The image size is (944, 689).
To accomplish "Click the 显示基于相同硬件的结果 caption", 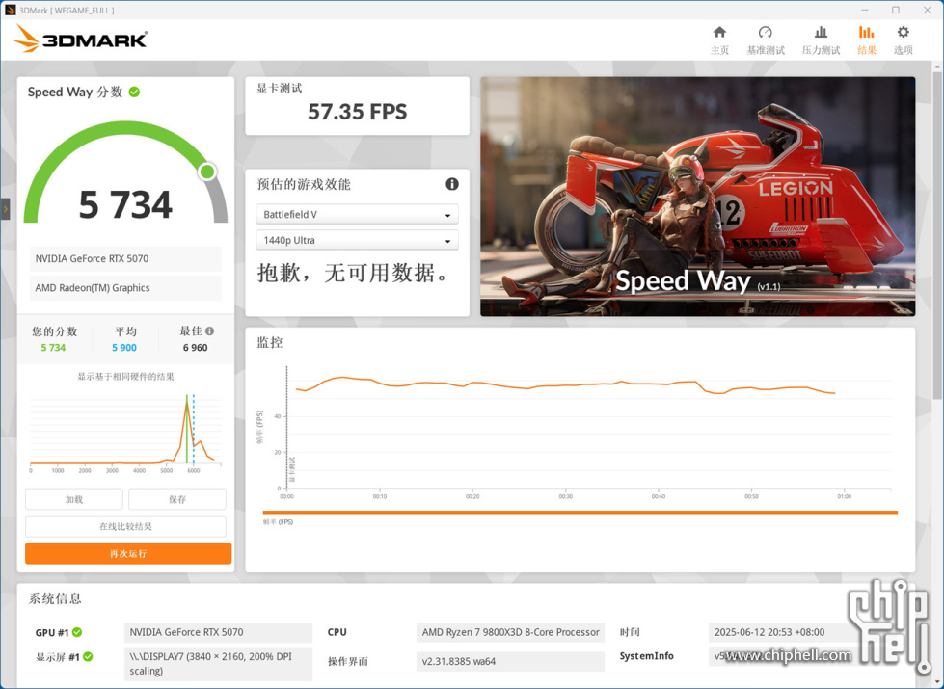I will coord(125,377).
